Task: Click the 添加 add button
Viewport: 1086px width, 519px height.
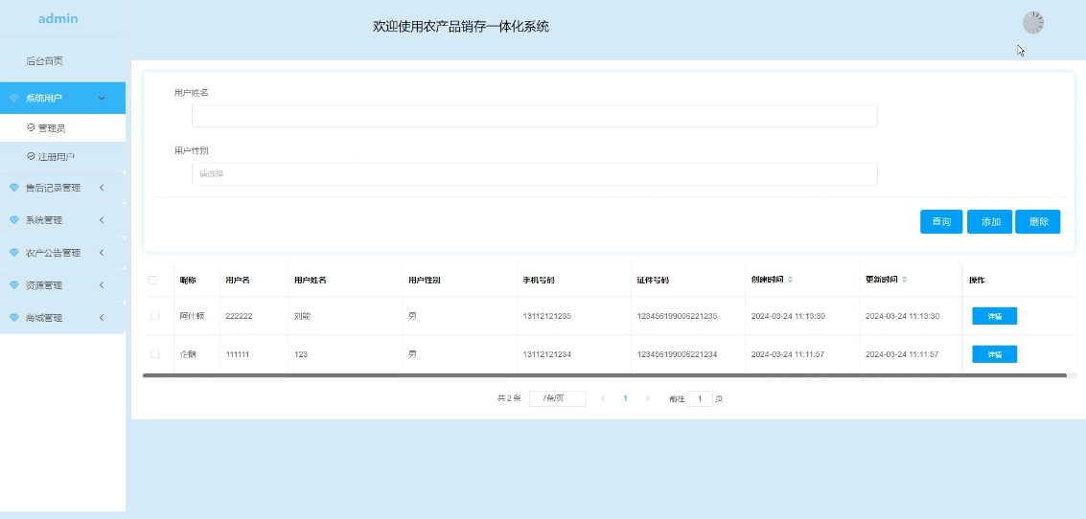Action: 990,222
